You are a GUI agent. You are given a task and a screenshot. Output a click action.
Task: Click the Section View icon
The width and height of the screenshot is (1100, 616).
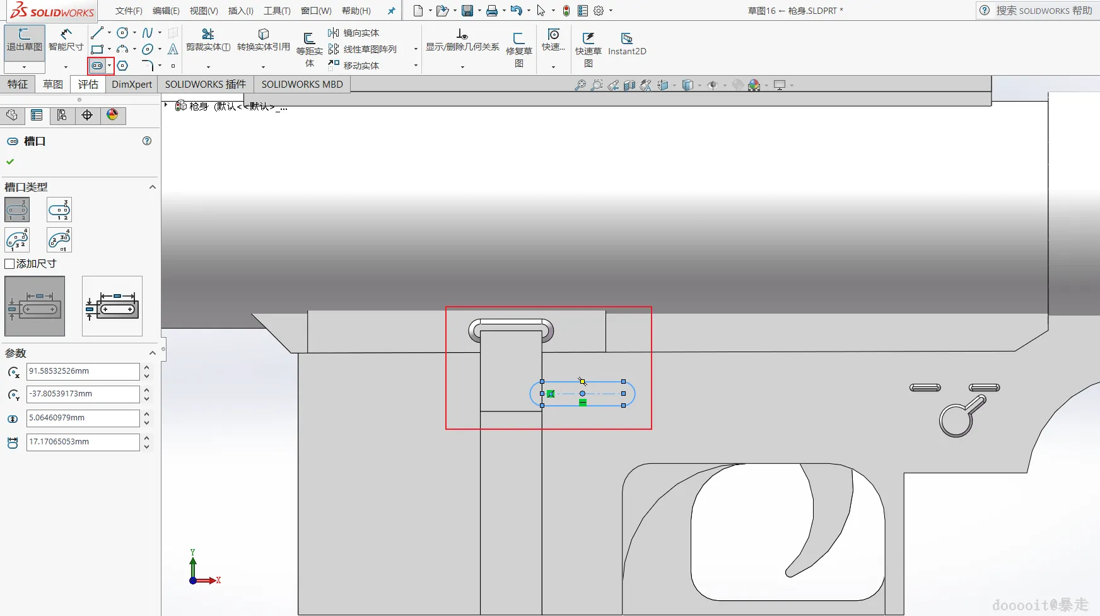629,85
